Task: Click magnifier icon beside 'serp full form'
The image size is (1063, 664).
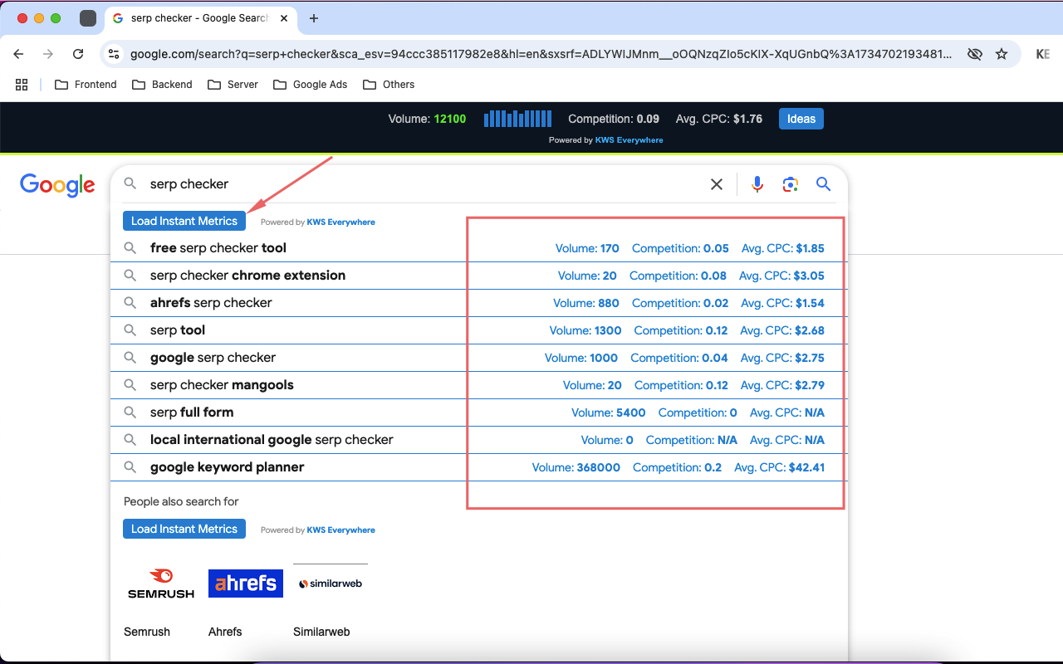Action: 130,413
